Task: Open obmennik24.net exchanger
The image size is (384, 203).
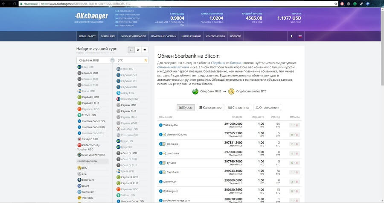Action: (177, 135)
